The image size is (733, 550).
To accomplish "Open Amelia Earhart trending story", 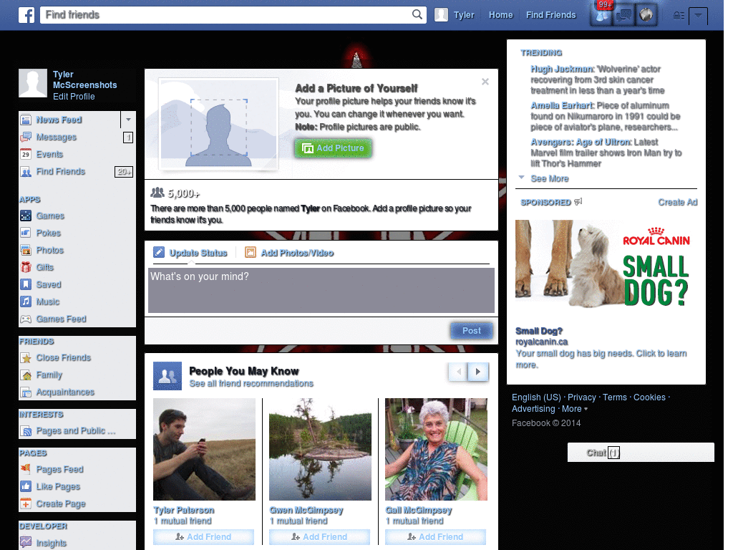I will (563, 106).
